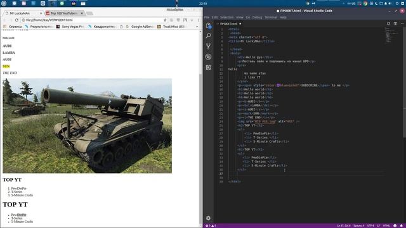Open the editor More Actions menu
The image size is (406, 228).
[402, 23]
